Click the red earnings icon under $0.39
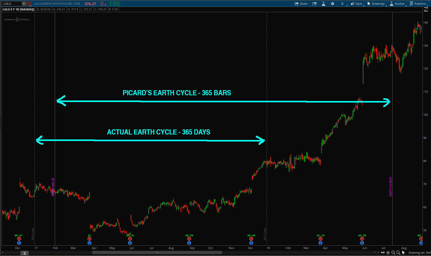The image size is (431, 256). tap(189, 239)
